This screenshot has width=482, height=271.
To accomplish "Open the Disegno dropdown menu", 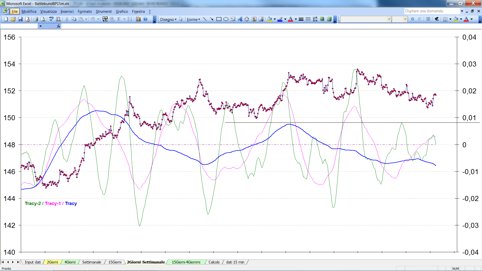I will point(168,19).
